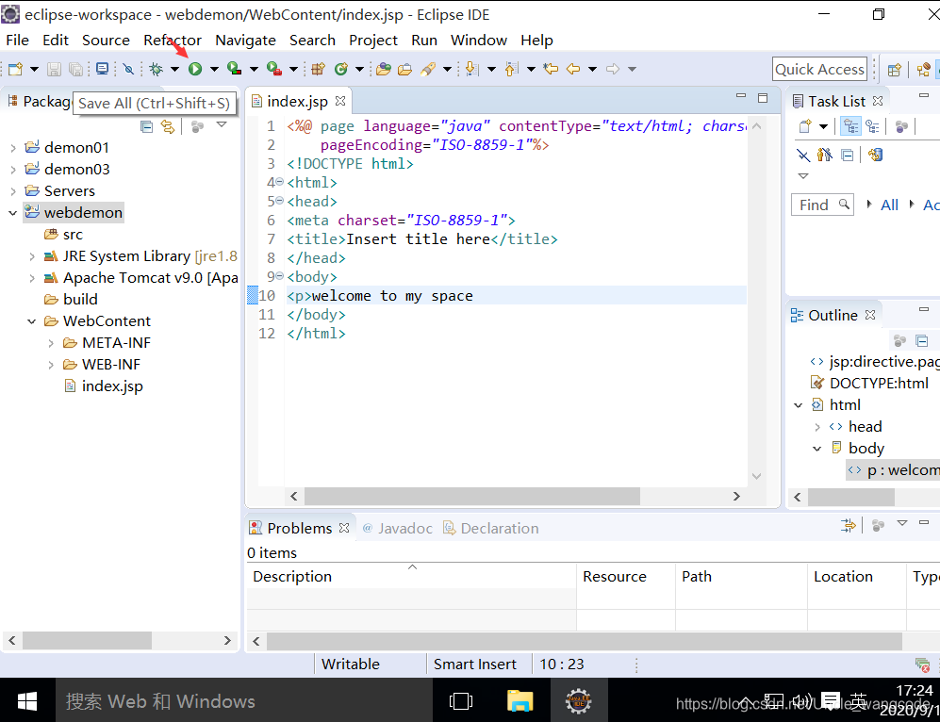Click the New Java Package icon
Viewport: 940px width, 722px height.
(x=319, y=69)
